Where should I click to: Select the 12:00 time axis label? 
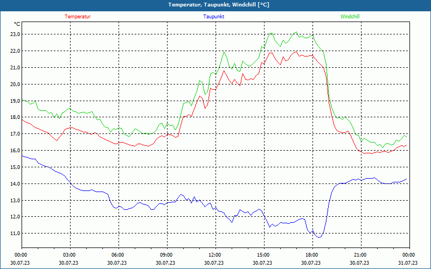[214, 255]
